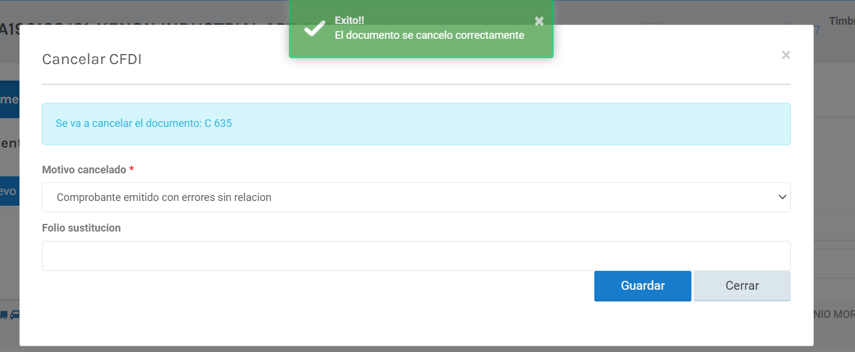Click the Cancelar CFDI dialog title
Screen dimensions: 855x352
[x=92, y=59]
